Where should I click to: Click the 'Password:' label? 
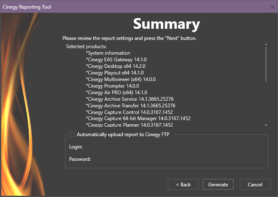click(80, 159)
